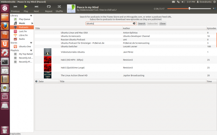Open Workspace Switcher launcher icon

[x=5, y=97]
